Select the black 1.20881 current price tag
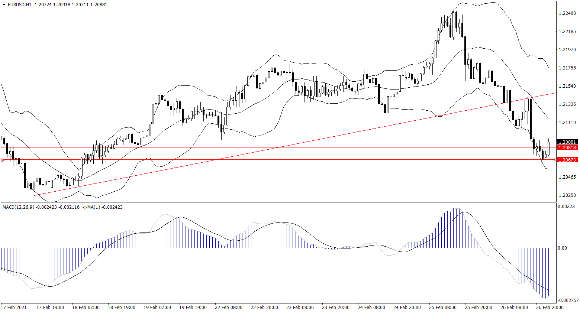The height and width of the screenshot is (312, 580). point(567,142)
